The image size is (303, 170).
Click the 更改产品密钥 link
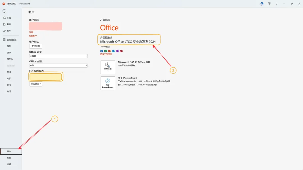106,54
